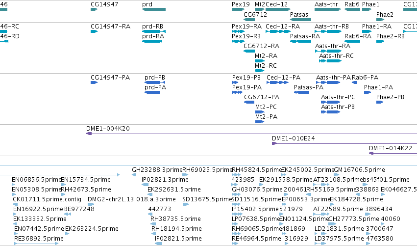Select the Pex19 gene feature
This screenshot has height=246, width=417.
tap(238, 9)
